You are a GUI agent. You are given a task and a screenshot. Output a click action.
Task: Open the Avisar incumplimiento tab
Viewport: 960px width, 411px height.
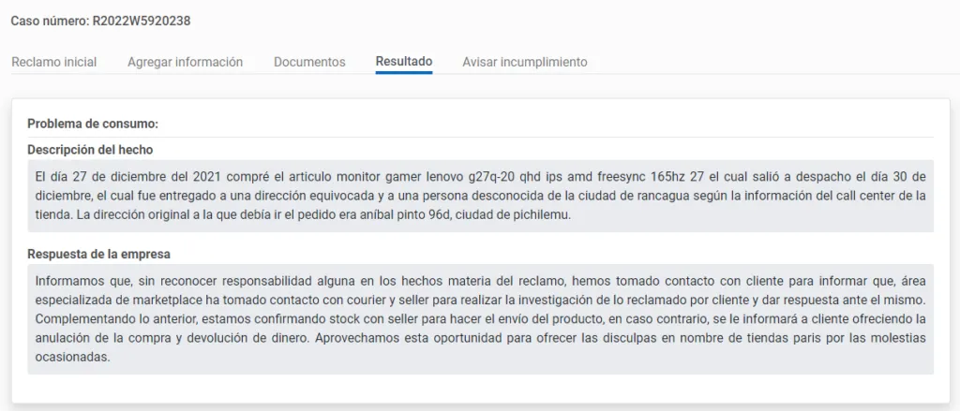coord(524,62)
